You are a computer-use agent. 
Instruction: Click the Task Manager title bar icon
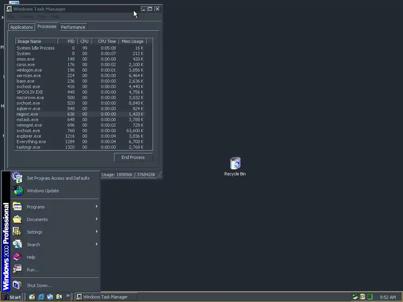[x=9, y=9]
